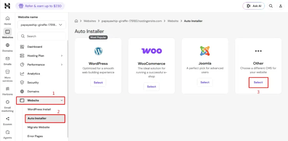Open the user profile icon
This screenshot has width=288, height=141.
[280, 6]
